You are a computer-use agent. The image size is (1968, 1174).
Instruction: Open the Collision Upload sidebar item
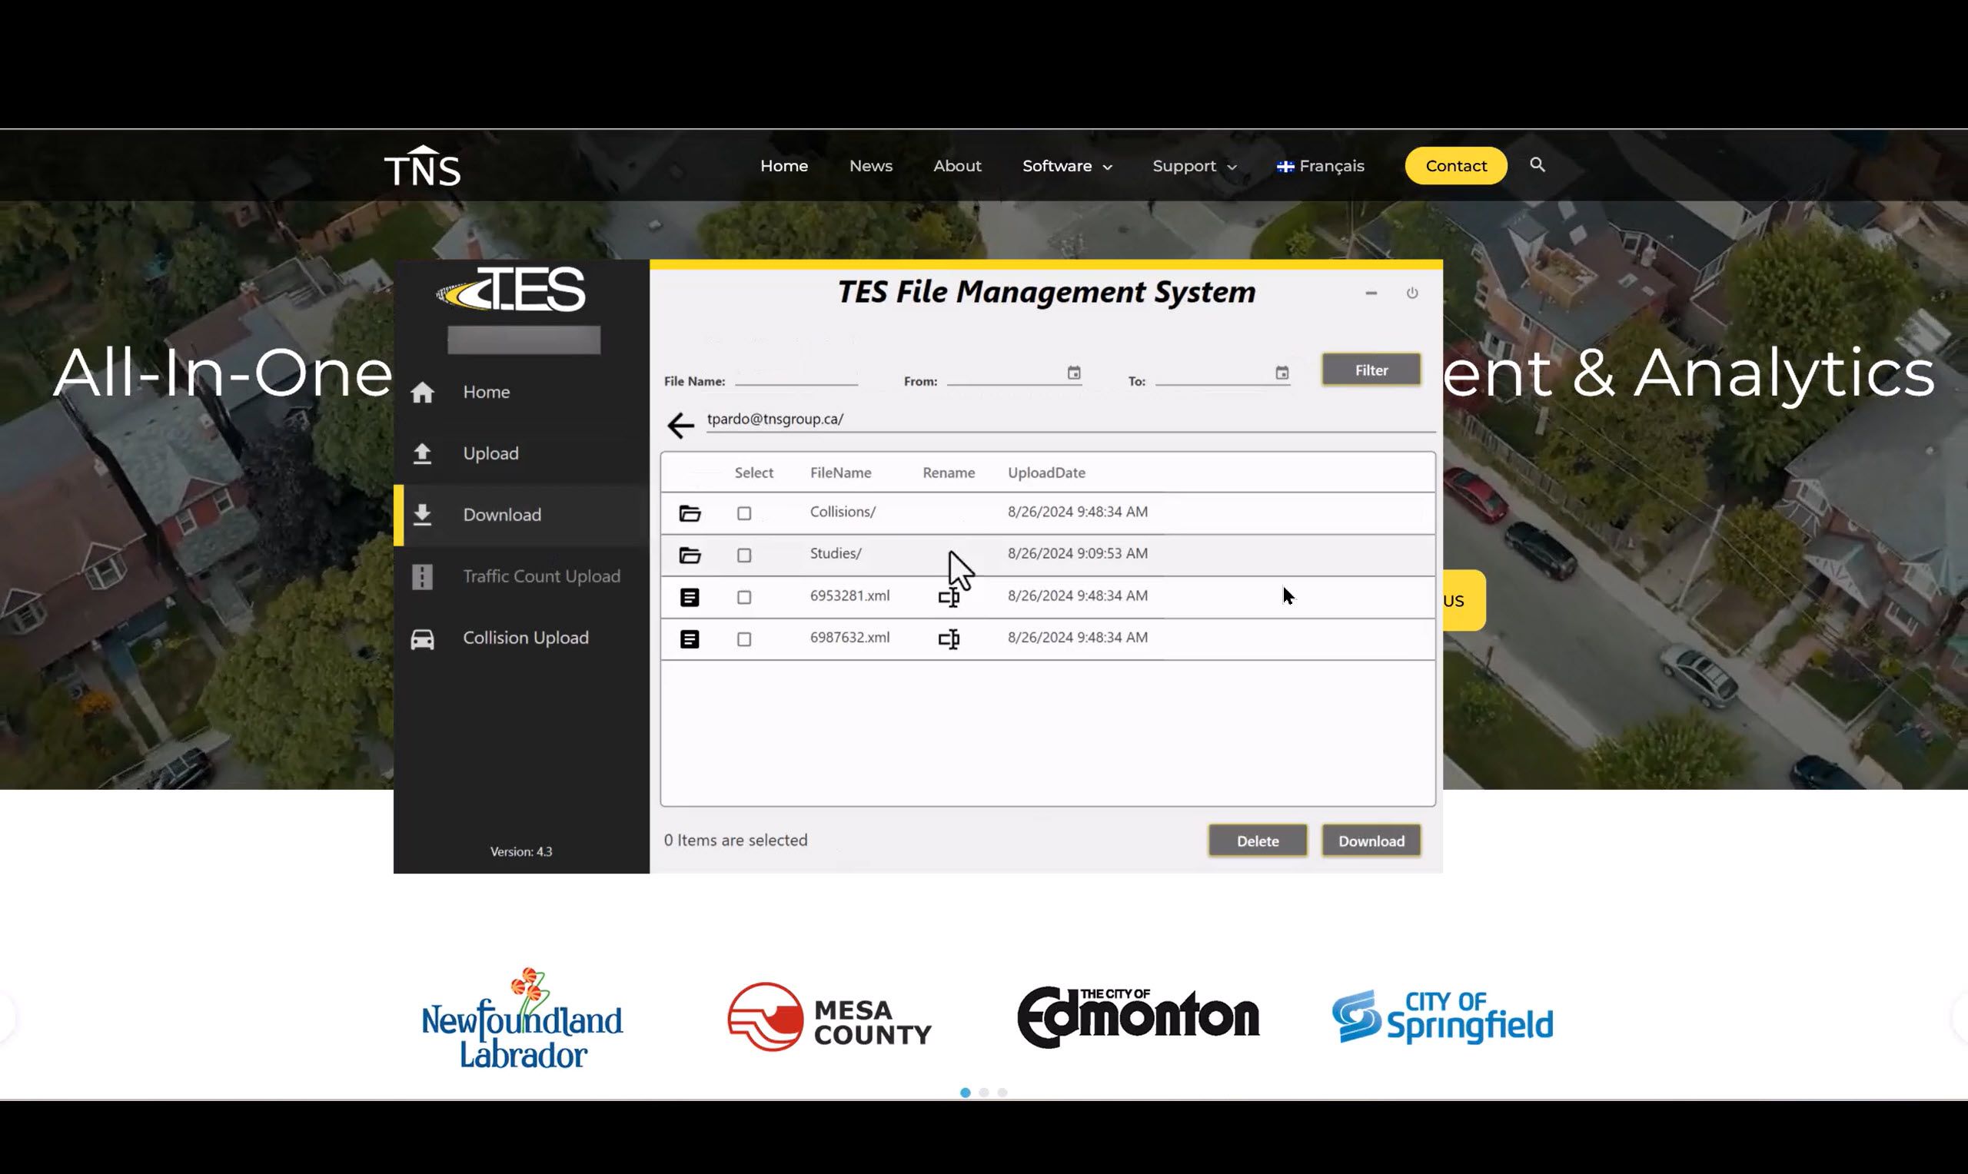click(524, 638)
